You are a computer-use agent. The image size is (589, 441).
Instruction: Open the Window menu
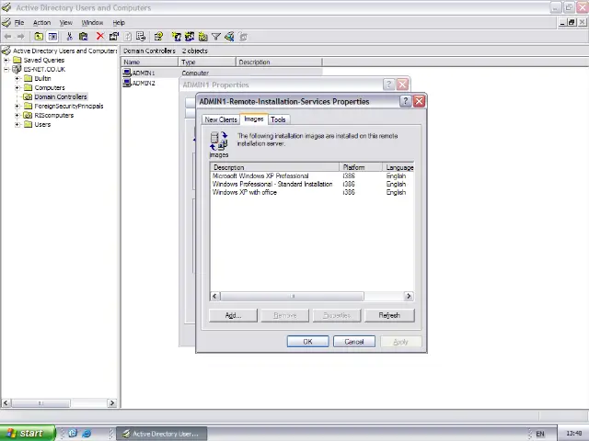(x=92, y=22)
